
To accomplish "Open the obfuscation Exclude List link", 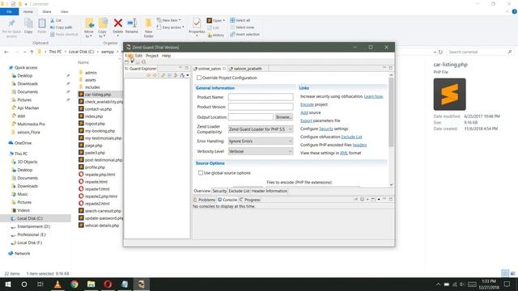I will [351, 137].
